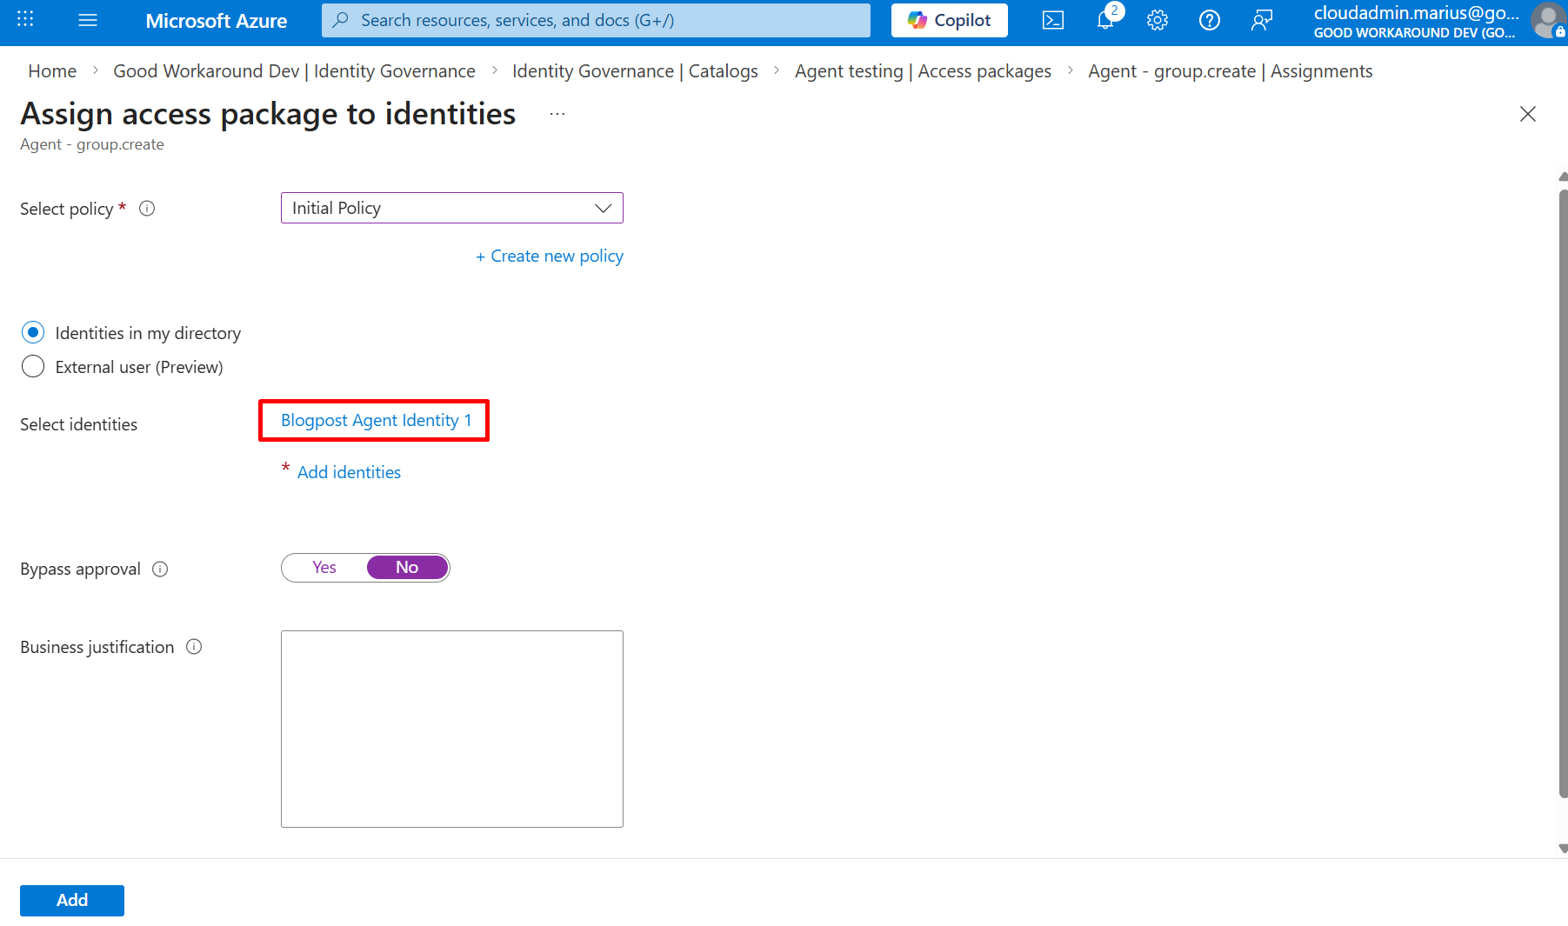Open the notifications bell

1105,20
